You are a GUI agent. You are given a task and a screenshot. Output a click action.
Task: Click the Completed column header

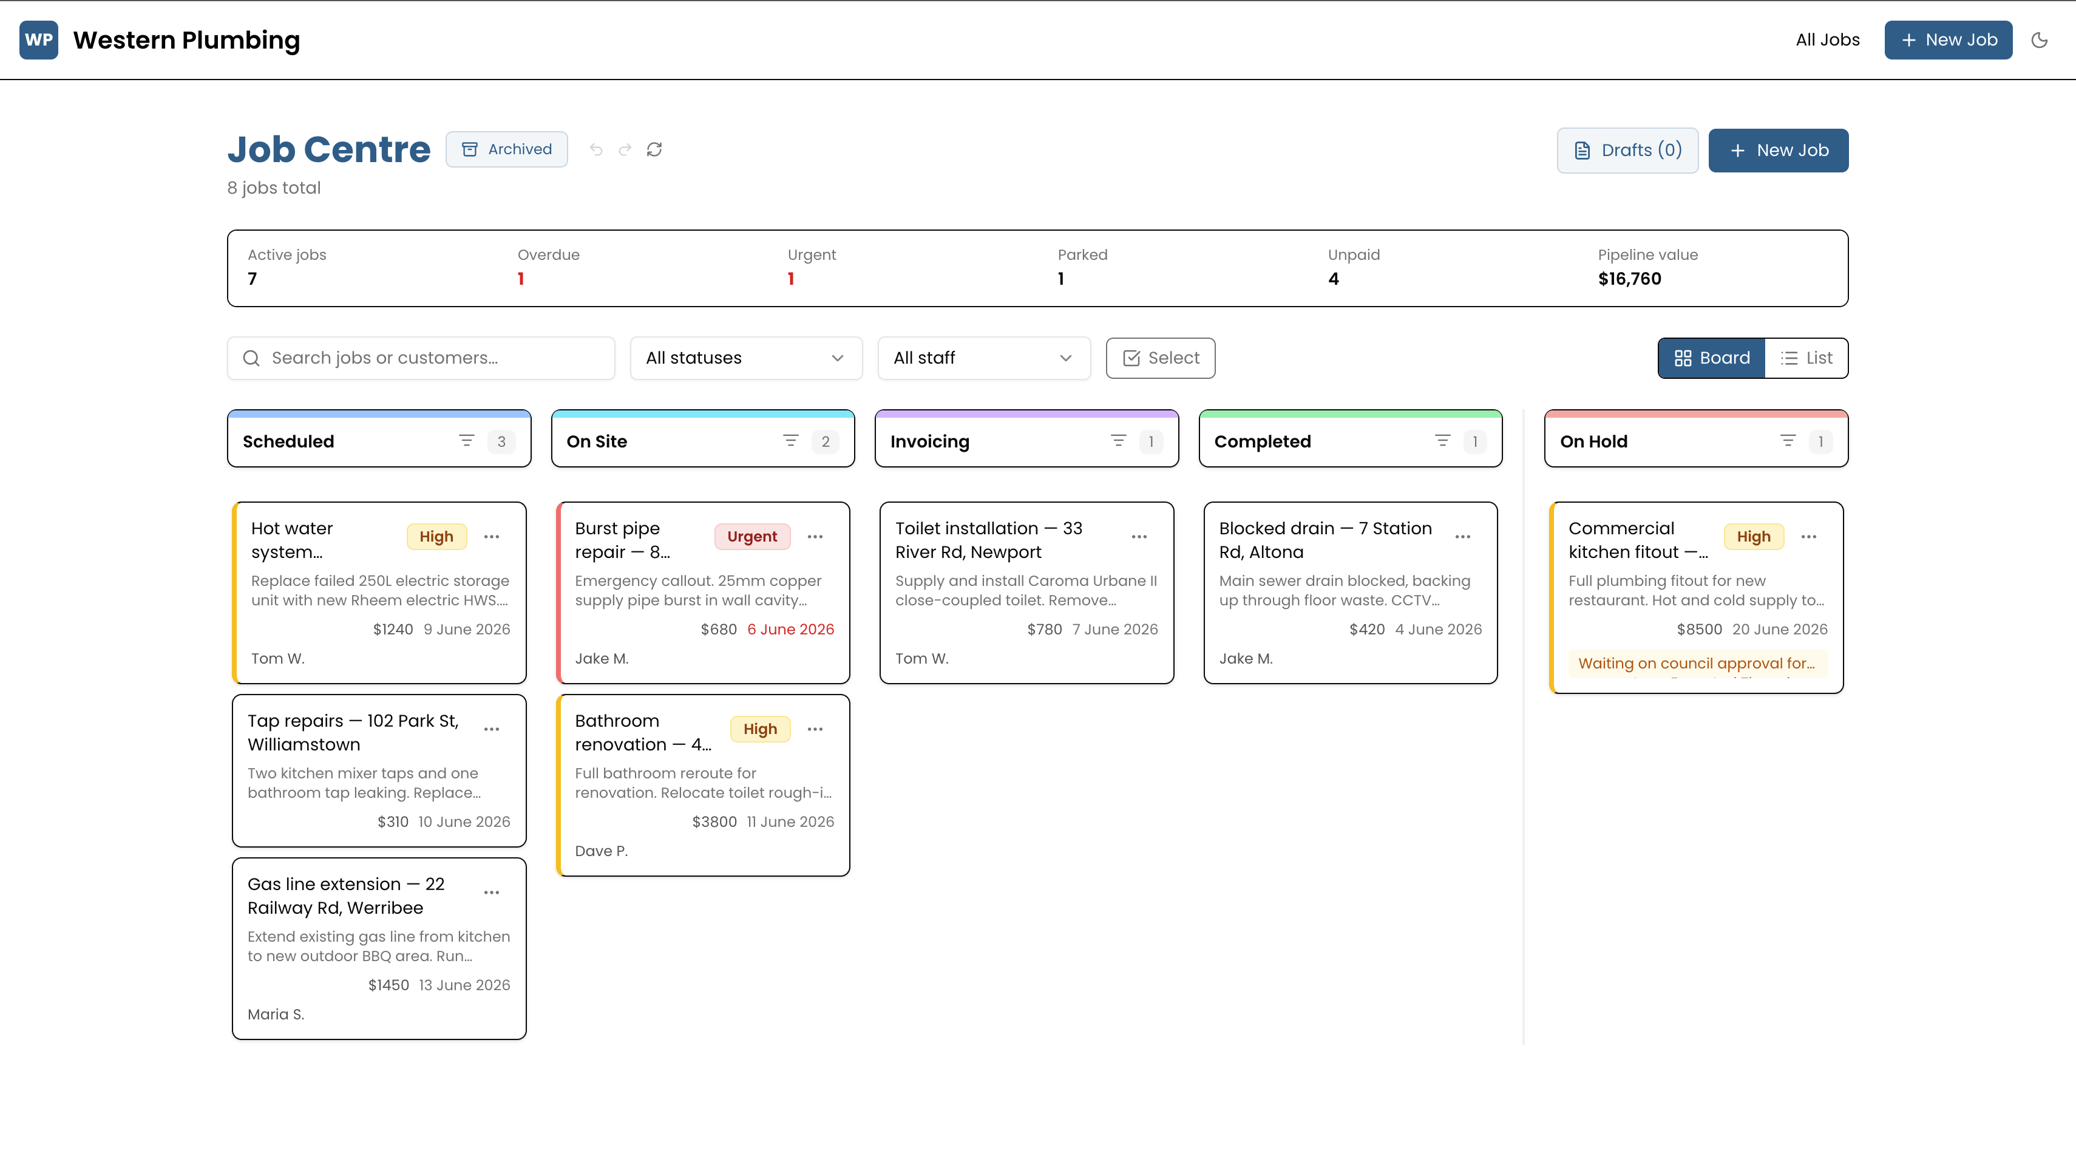(x=1351, y=440)
